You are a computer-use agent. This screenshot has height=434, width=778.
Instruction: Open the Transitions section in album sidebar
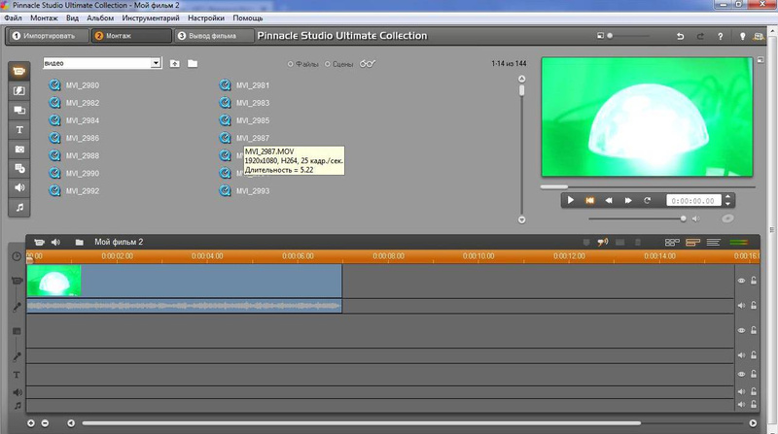point(19,90)
